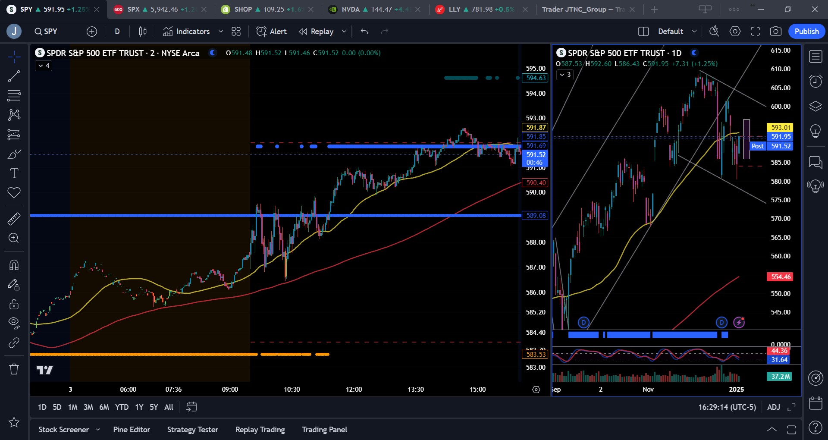
Task: Activate the zoom in tool
Action: click(14, 238)
